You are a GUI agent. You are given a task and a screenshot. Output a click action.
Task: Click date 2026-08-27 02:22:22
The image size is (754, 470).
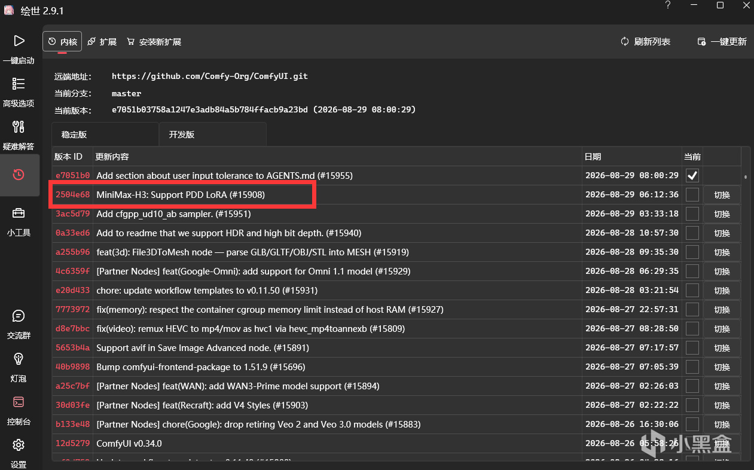pyautogui.click(x=632, y=405)
